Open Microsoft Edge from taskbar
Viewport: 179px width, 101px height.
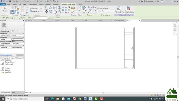coord(52,99)
